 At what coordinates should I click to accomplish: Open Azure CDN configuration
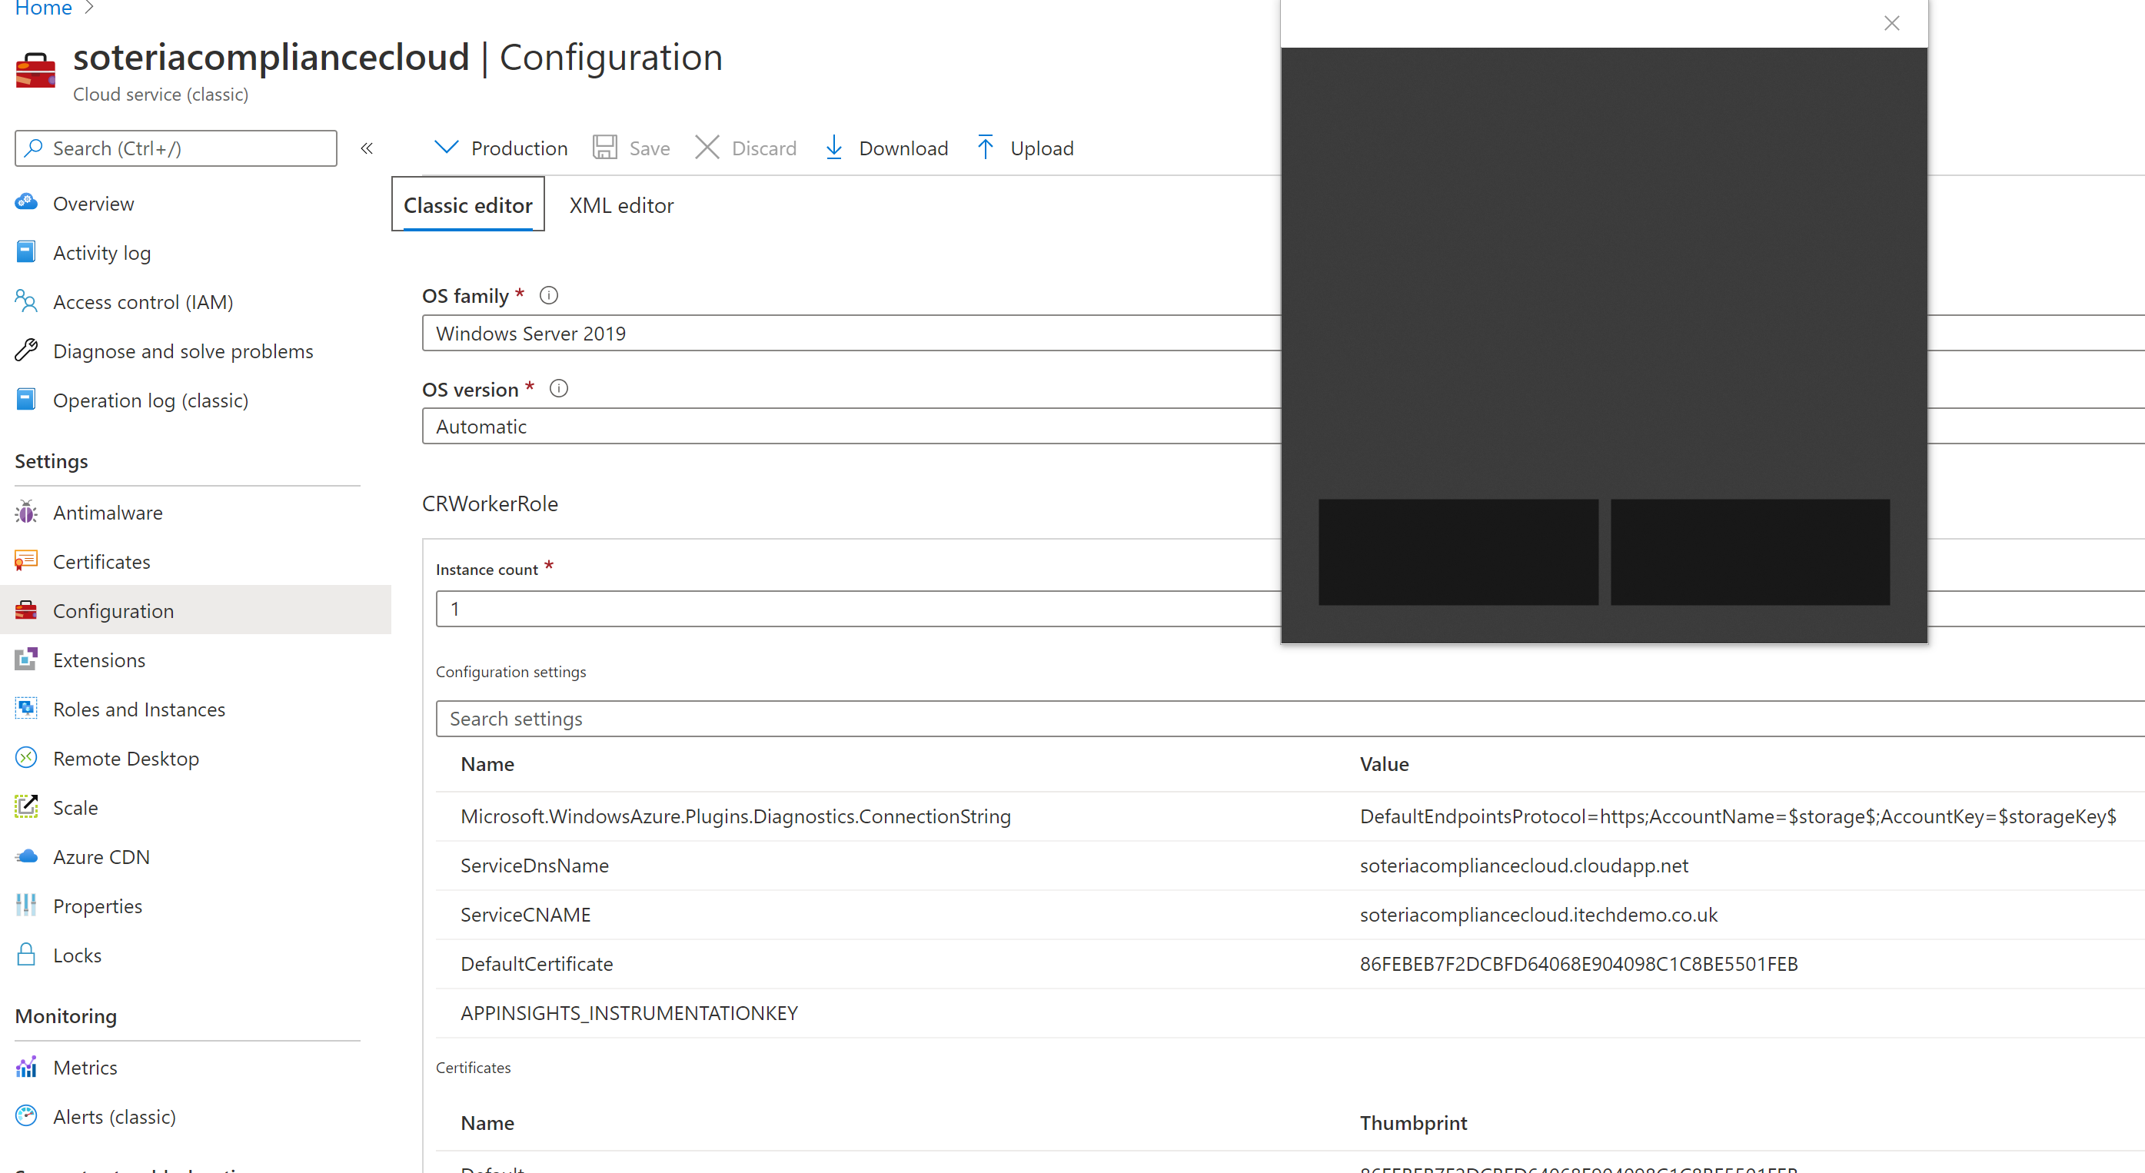coord(101,856)
